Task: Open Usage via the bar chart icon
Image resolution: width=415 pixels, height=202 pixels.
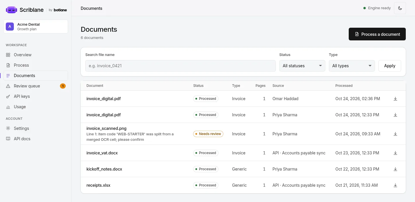Action: point(8,107)
